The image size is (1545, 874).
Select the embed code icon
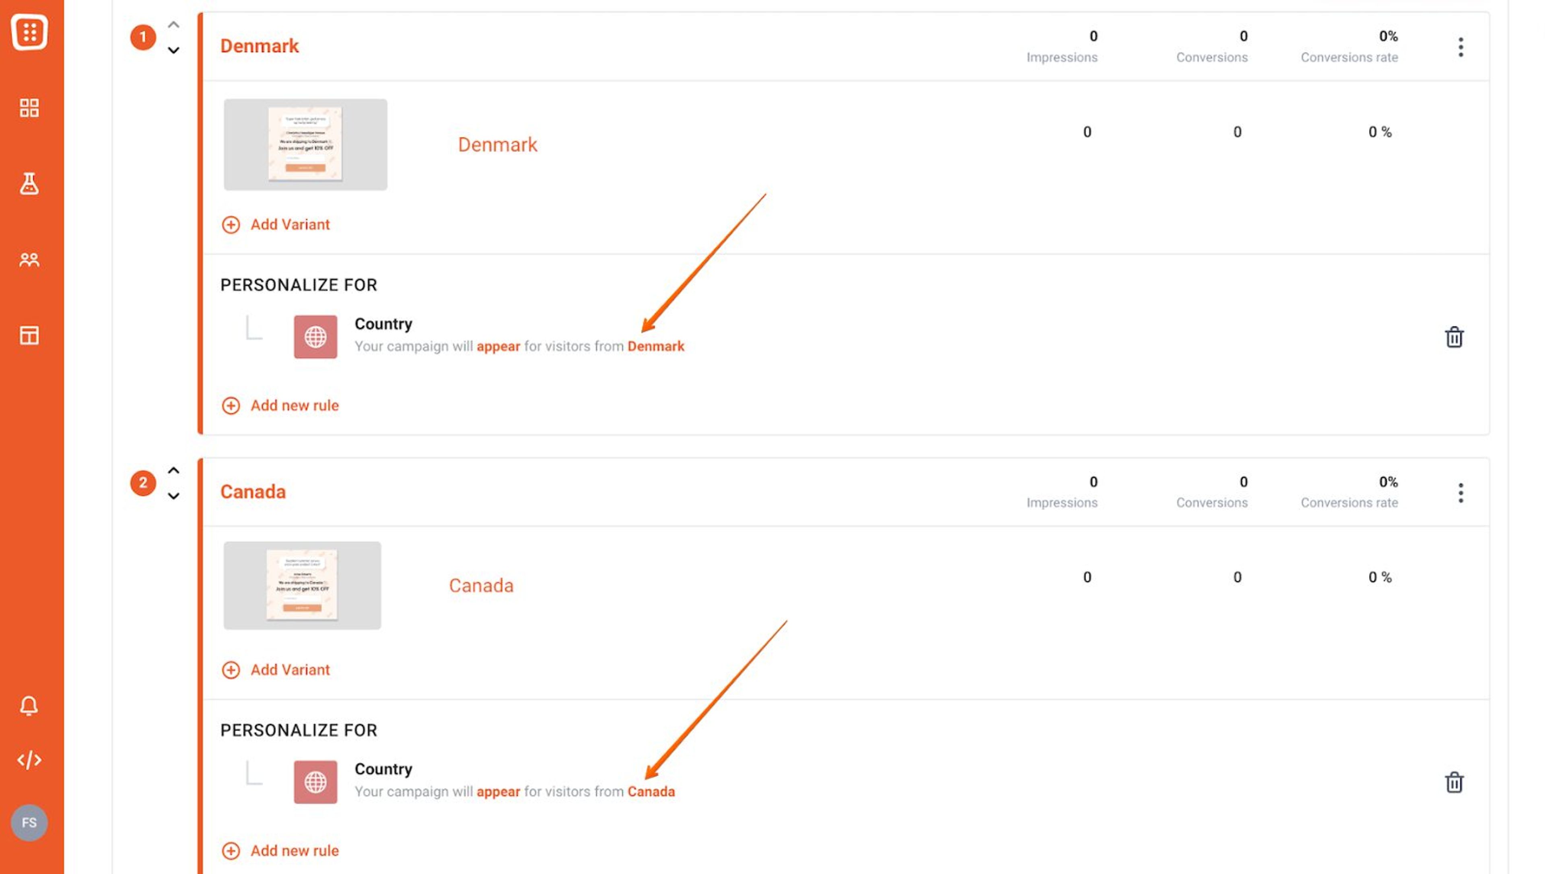pos(29,759)
